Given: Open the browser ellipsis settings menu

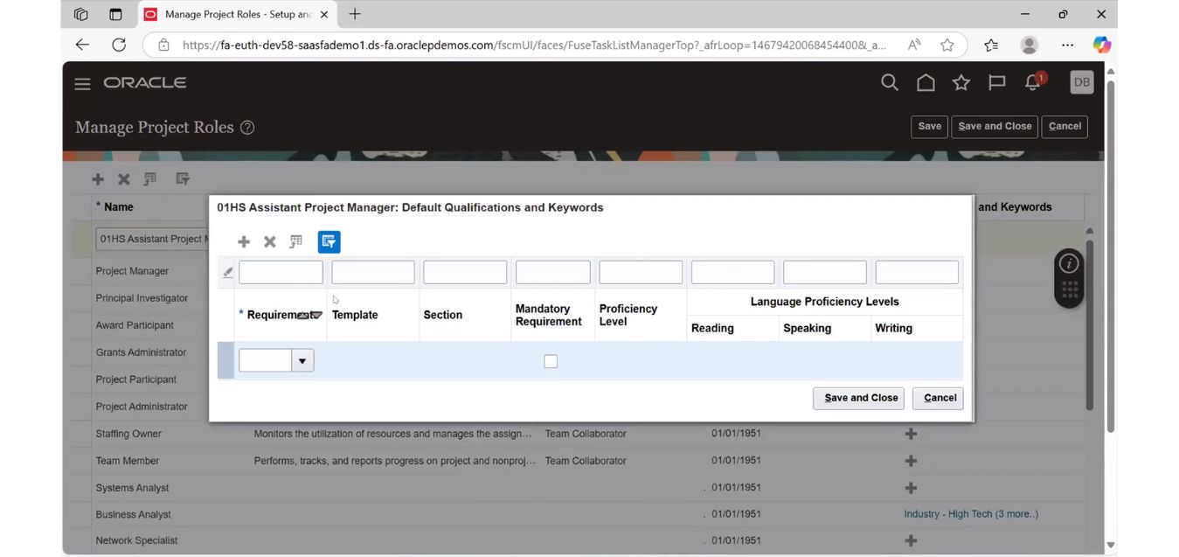Looking at the screenshot, I should [1067, 44].
